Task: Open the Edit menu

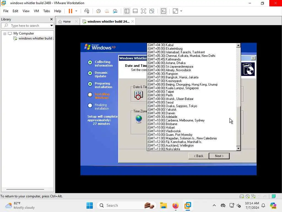Action: click(x=15, y=11)
